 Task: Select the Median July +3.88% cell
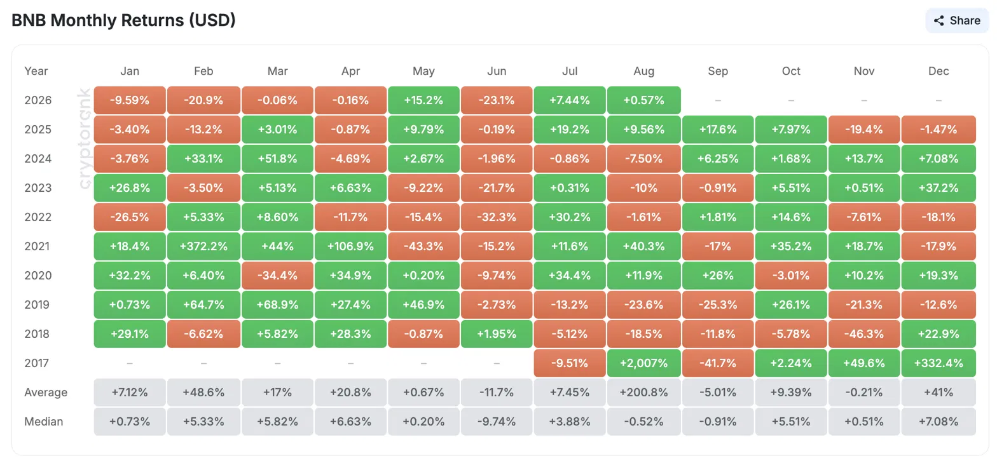[570, 422]
